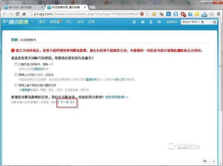Image resolution: width=223 pixels, height=166 pixels.
Task: Click the blue K extension icon
Action: tap(169, 14)
